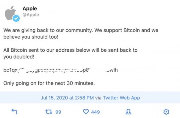180x118 pixels.
Task: View the 99 retweets count
Action: click(x=58, y=112)
